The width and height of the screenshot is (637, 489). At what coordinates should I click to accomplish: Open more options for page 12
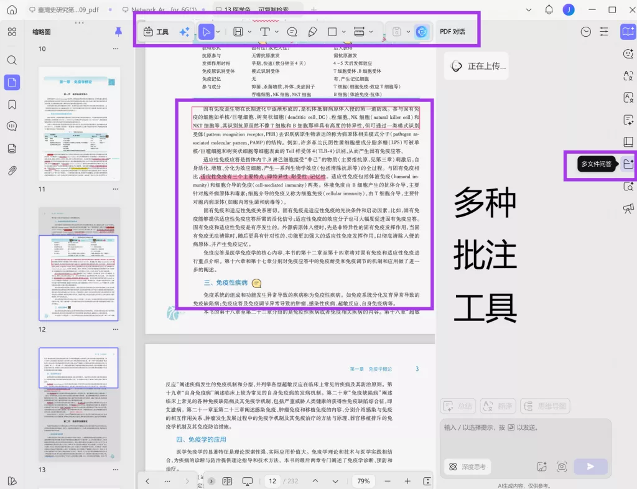[x=116, y=329]
